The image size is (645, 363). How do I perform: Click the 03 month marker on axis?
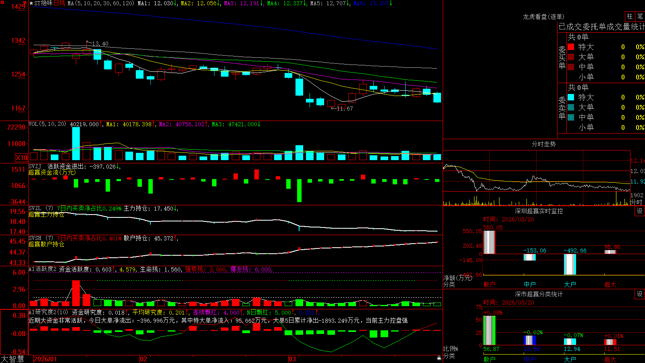click(x=292, y=359)
